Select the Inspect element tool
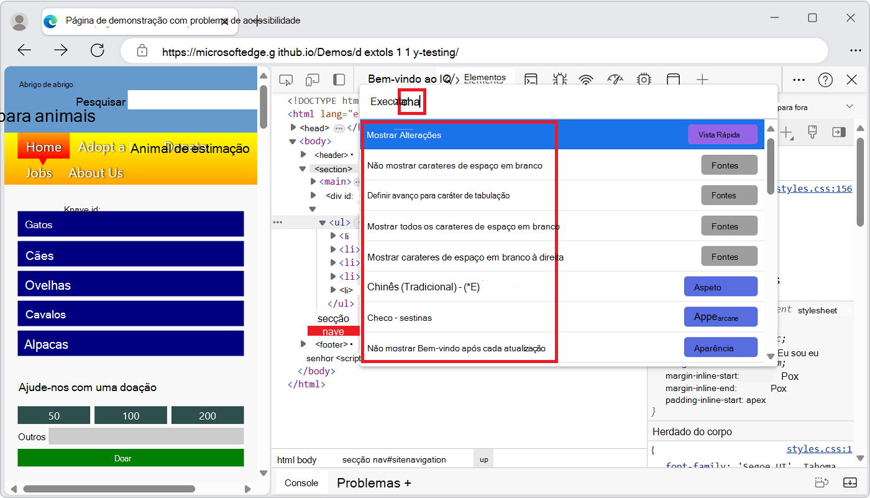 285,80
